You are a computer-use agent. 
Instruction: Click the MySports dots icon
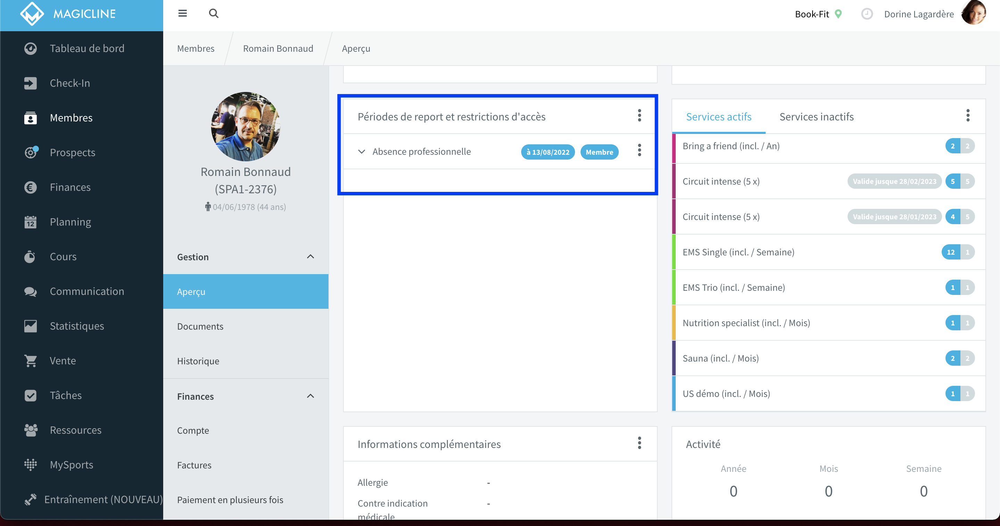pyautogui.click(x=30, y=465)
